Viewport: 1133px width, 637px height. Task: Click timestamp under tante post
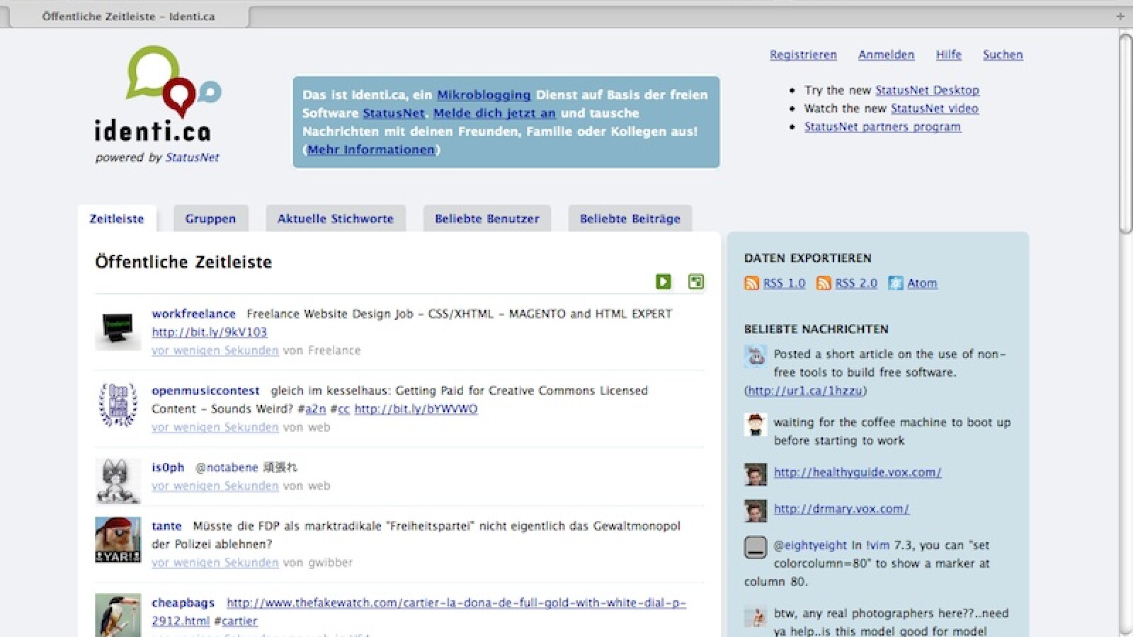tap(215, 563)
